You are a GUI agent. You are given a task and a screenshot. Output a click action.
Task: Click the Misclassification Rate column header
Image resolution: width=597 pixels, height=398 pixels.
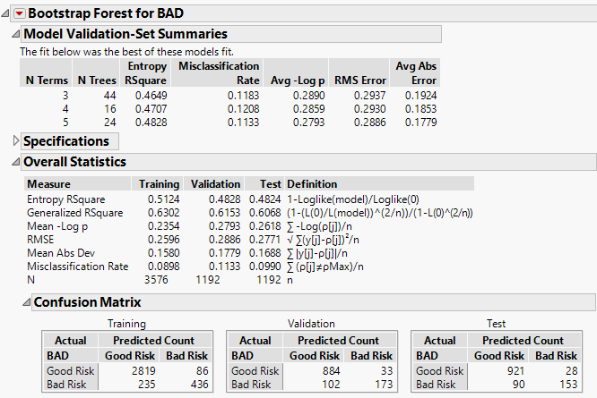pyautogui.click(x=220, y=72)
